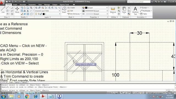Select the Line drawing tool
The width and height of the screenshot is (176, 99).
tap(3, 10)
